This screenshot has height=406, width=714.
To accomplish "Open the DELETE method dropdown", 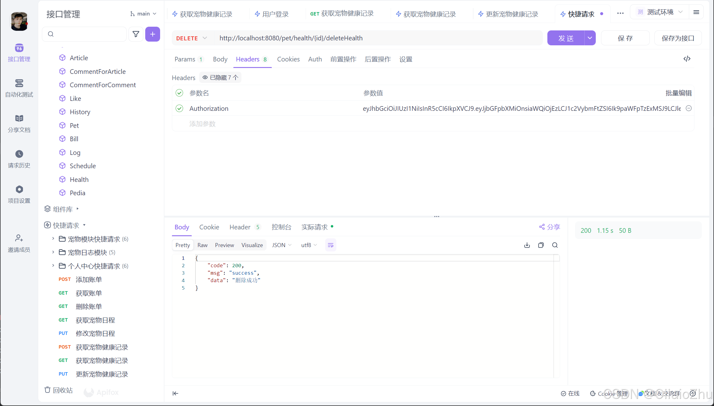I will tap(191, 38).
